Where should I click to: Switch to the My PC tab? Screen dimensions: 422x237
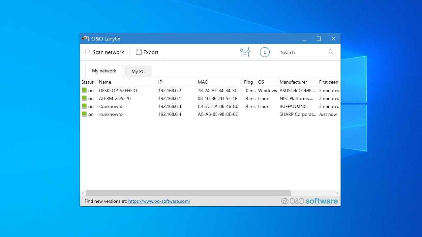138,71
